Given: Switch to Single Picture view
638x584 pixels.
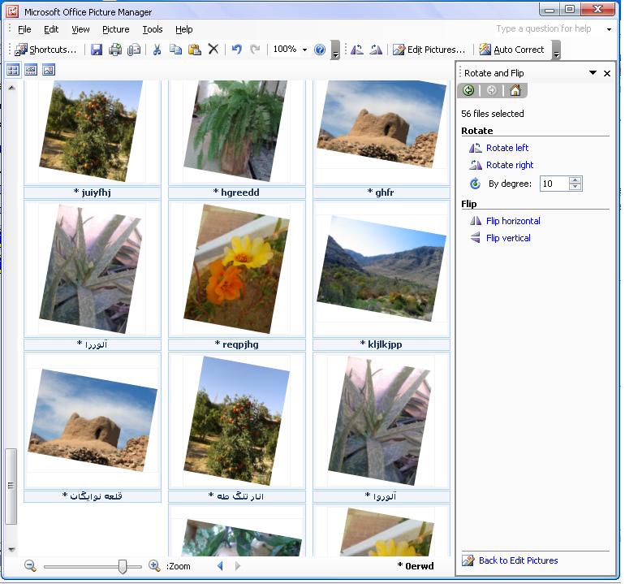Looking at the screenshot, I should coord(49,70).
